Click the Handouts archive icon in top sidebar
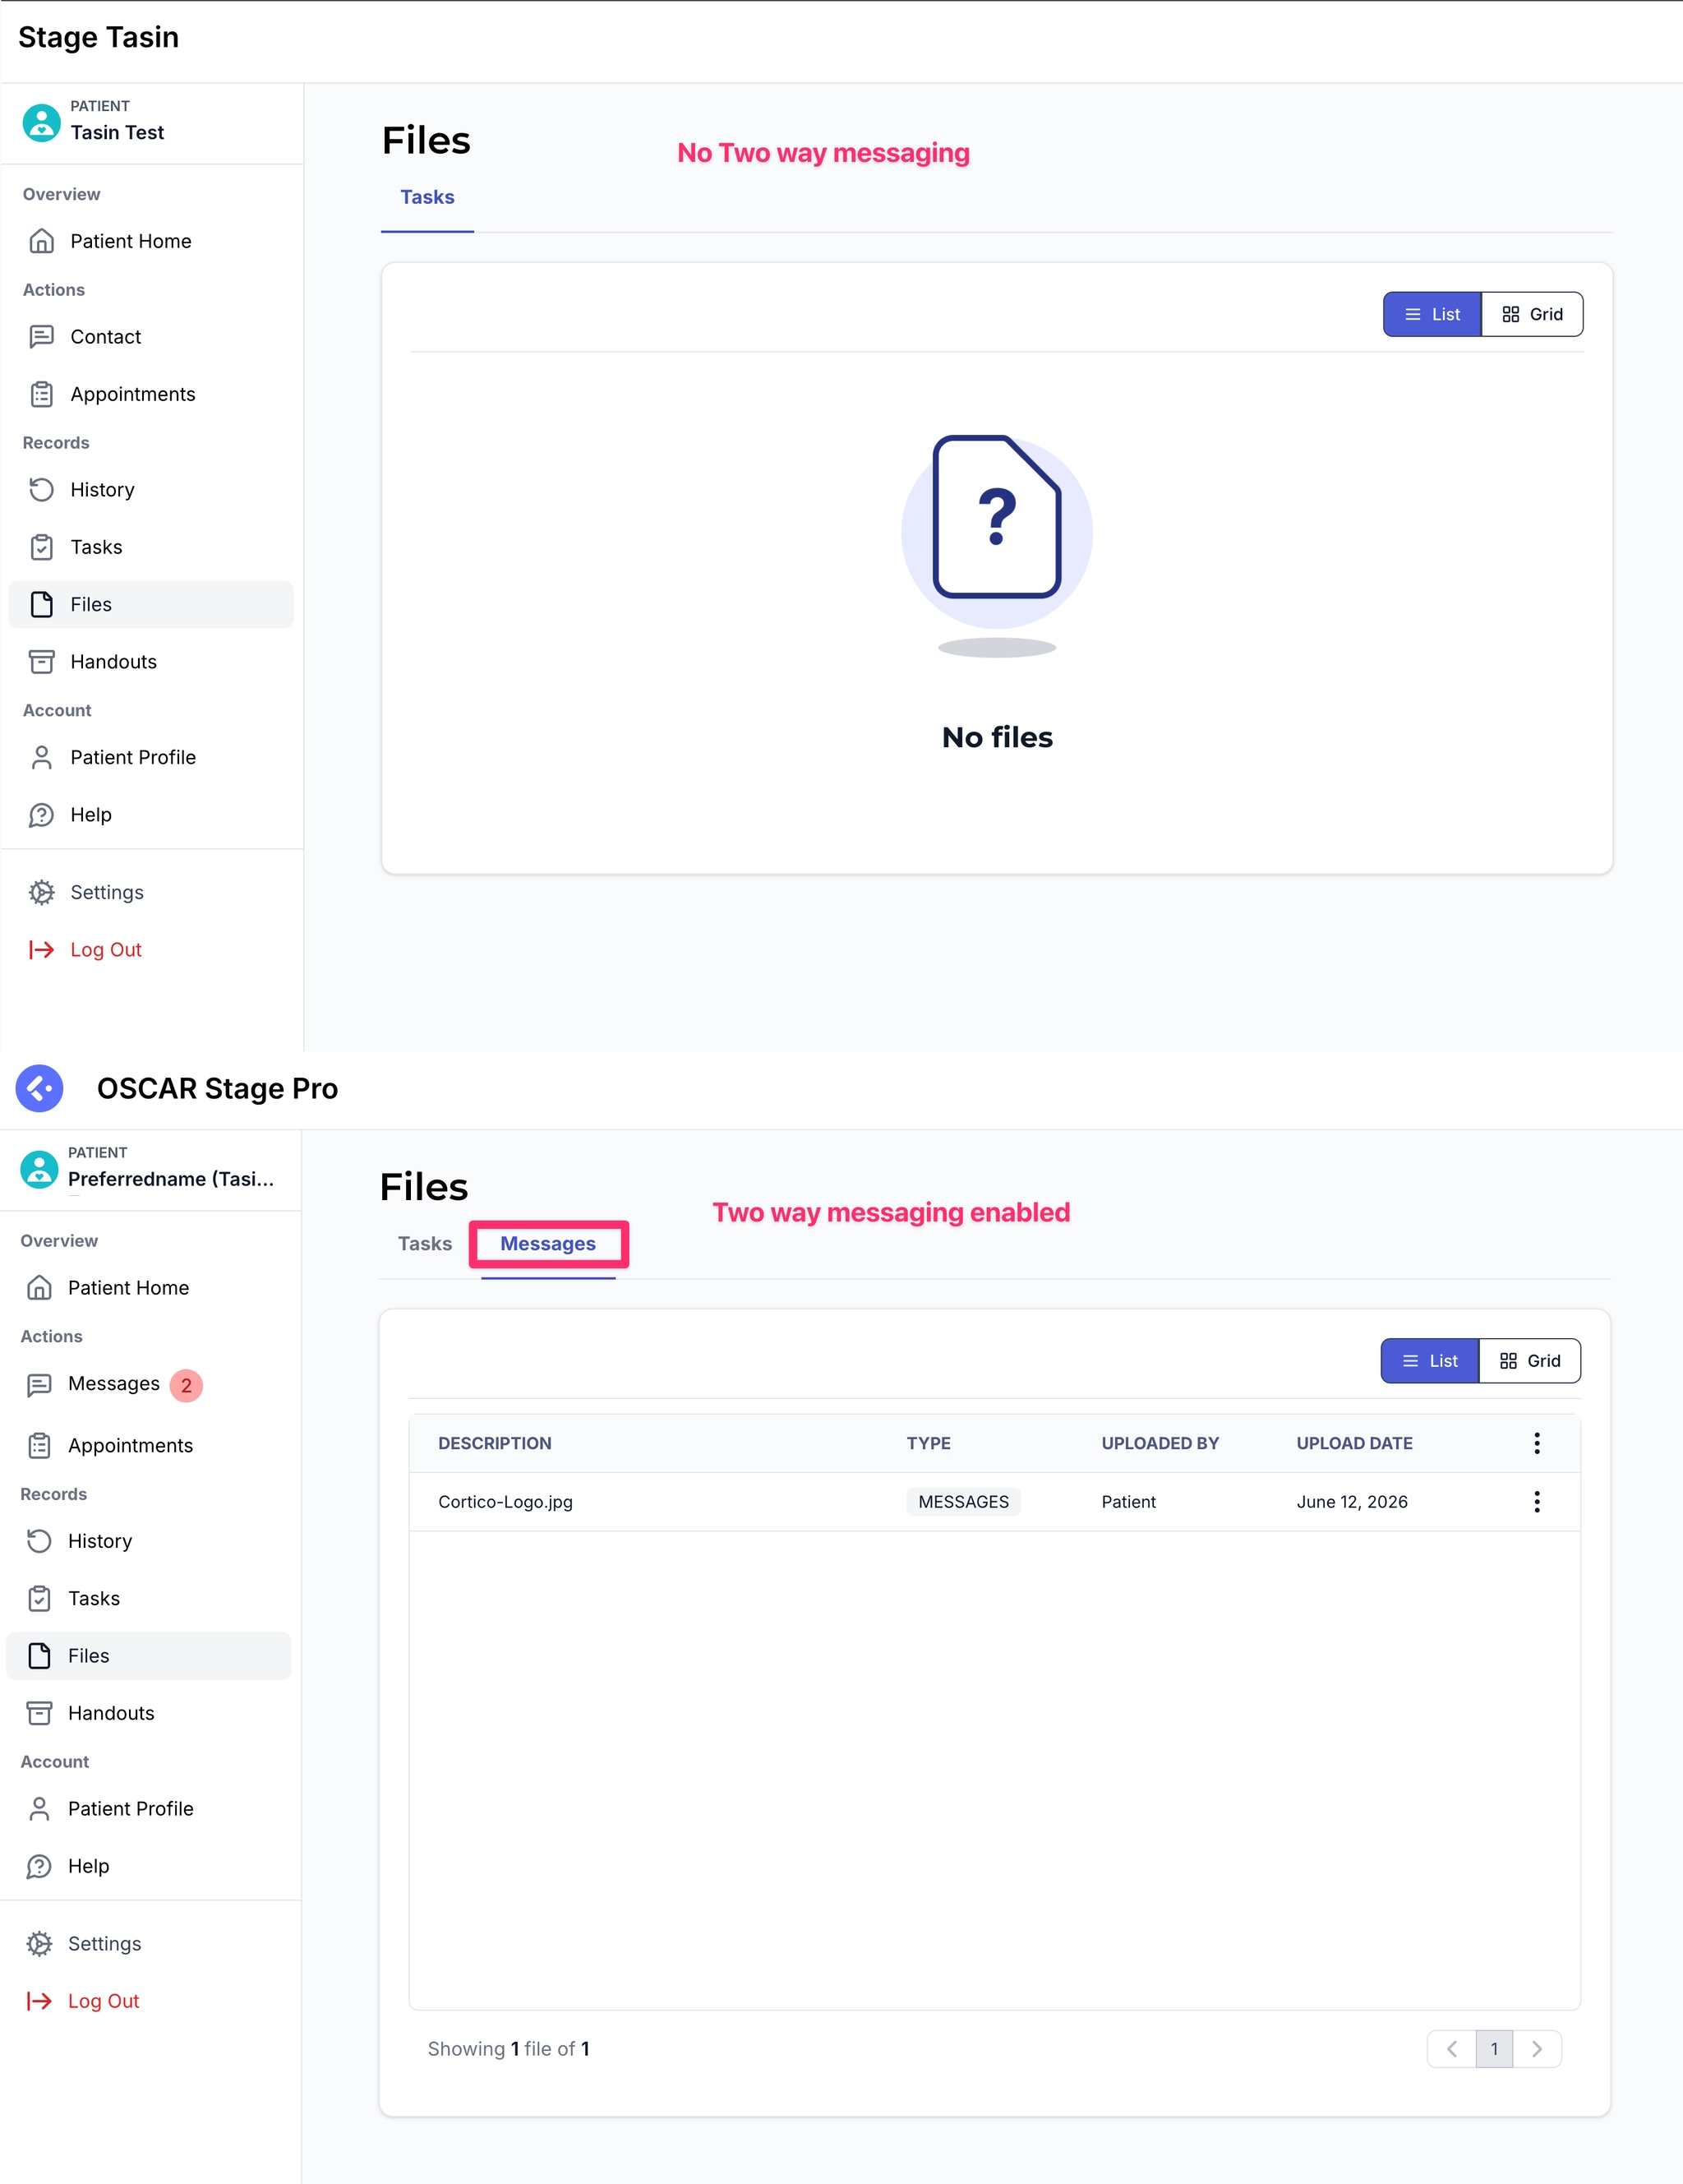This screenshot has width=1683, height=2184. (x=41, y=662)
